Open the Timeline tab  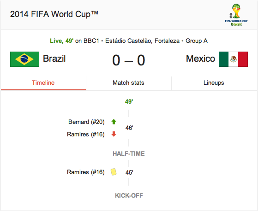click(x=43, y=83)
